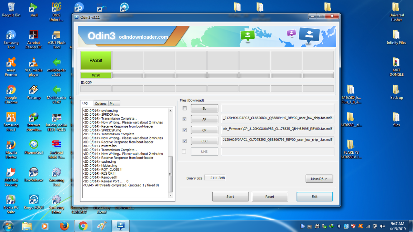This screenshot has height=232, width=413.
Task: Select the MRT DONGLE desktop icon
Action: [x=396, y=67]
